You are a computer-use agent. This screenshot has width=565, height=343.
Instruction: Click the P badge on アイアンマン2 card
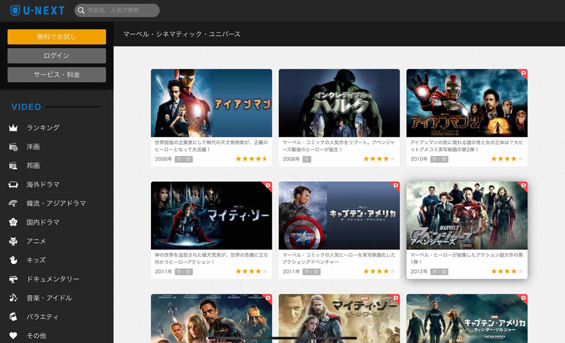523,73
